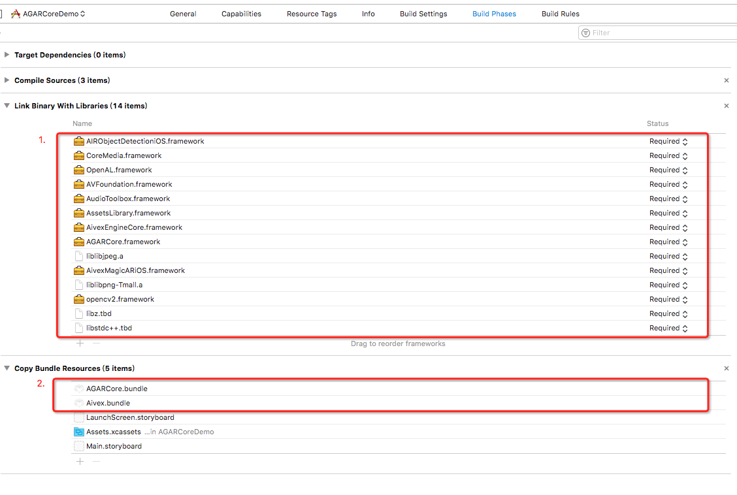Click the Name column header
This screenshot has width=737, height=495.
(82, 123)
